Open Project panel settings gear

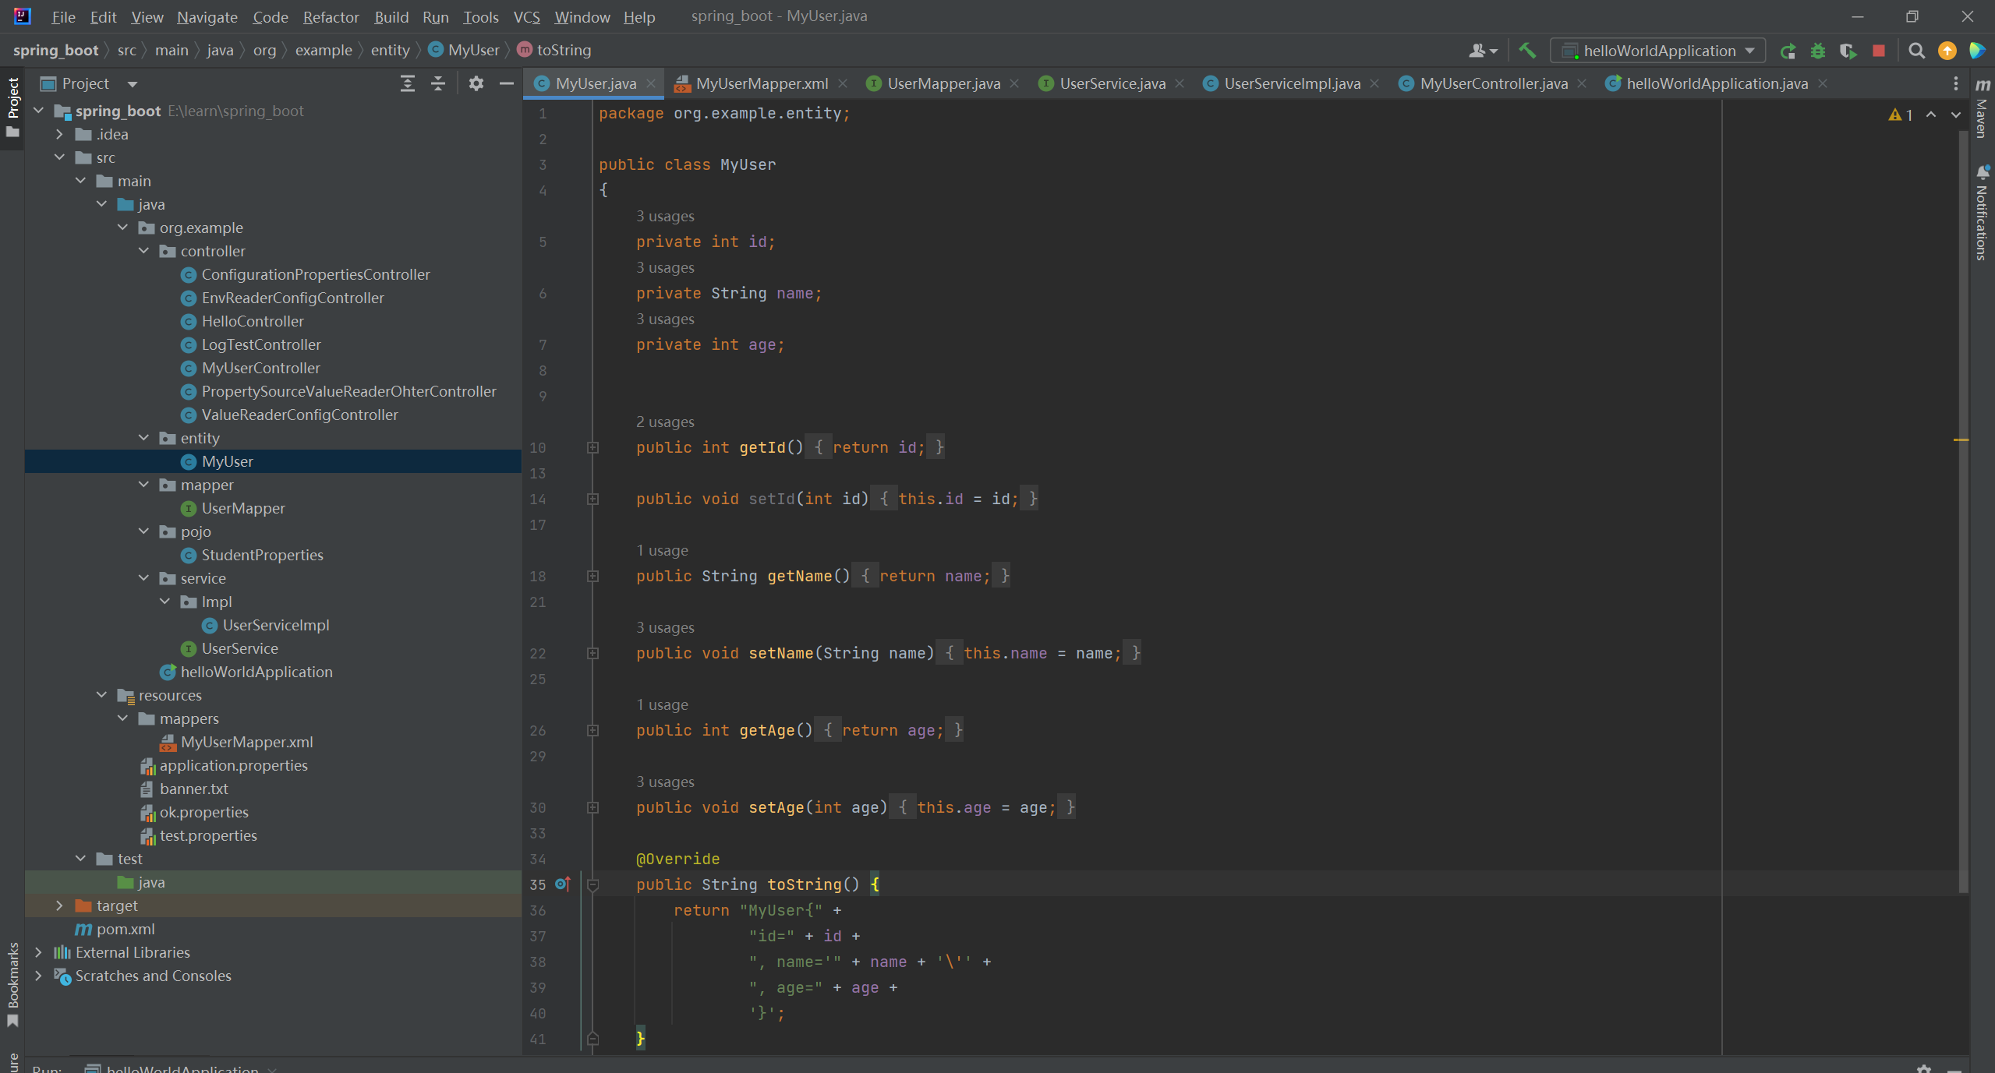coord(476,83)
